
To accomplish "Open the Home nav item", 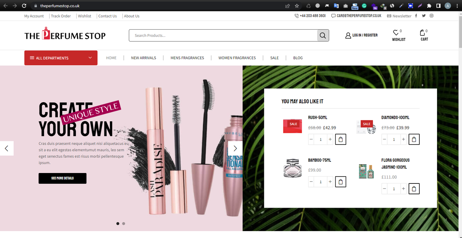I will coord(111,58).
